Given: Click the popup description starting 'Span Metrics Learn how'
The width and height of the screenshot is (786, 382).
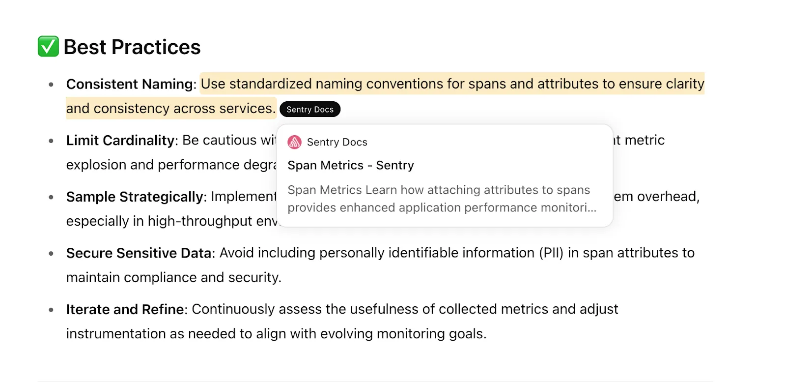Looking at the screenshot, I should click(442, 199).
